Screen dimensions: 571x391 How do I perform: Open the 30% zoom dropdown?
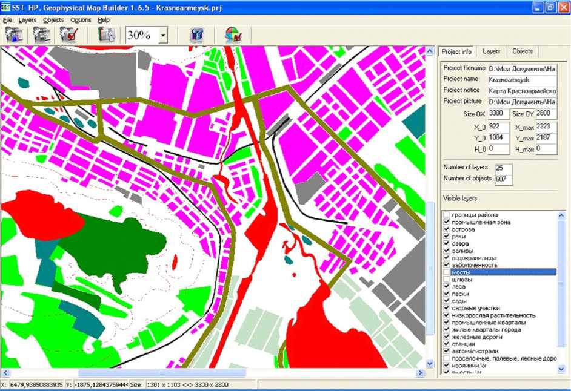click(163, 36)
